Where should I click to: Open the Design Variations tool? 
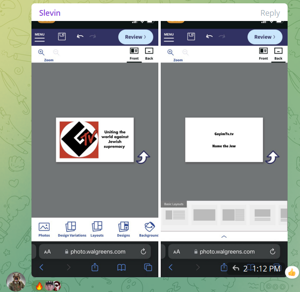pos(72,229)
